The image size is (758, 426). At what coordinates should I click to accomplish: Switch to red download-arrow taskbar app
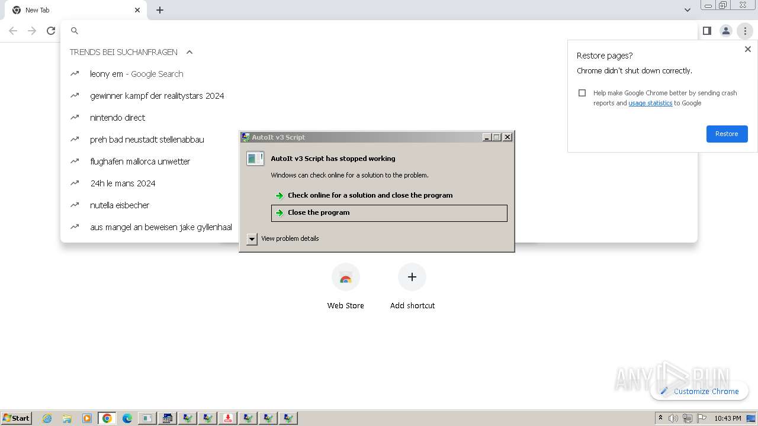(228, 418)
